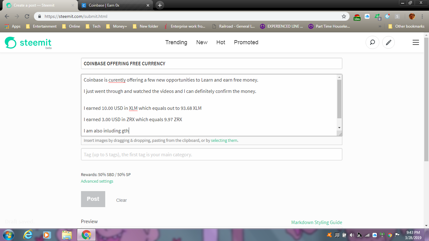The width and height of the screenshot is (429, 241).
Task: Click the network signal bars tray icon
Action: [367, 235]
